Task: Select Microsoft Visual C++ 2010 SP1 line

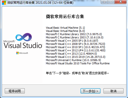Action: [x=75, y=47]
